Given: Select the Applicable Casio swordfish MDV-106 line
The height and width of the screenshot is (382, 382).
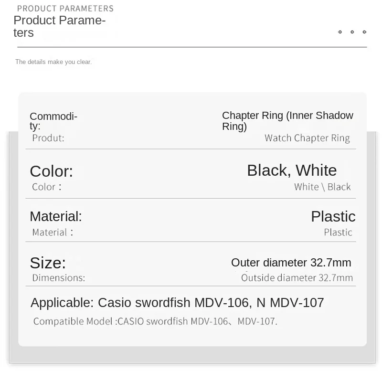Looking at the screenshot, I should coord(177,303).
